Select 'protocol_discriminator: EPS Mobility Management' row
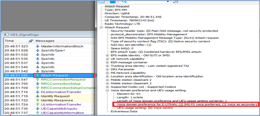This screenshot has width=260, height=116. click(x=149, y=34)
